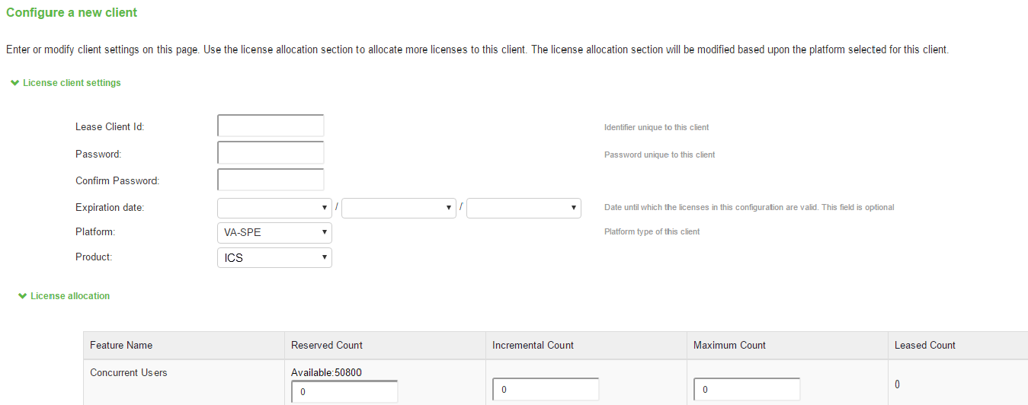Collapse the License allocation chevron icon
The height and width of the screenshot is (405, 1028).
tap(22, 296)
